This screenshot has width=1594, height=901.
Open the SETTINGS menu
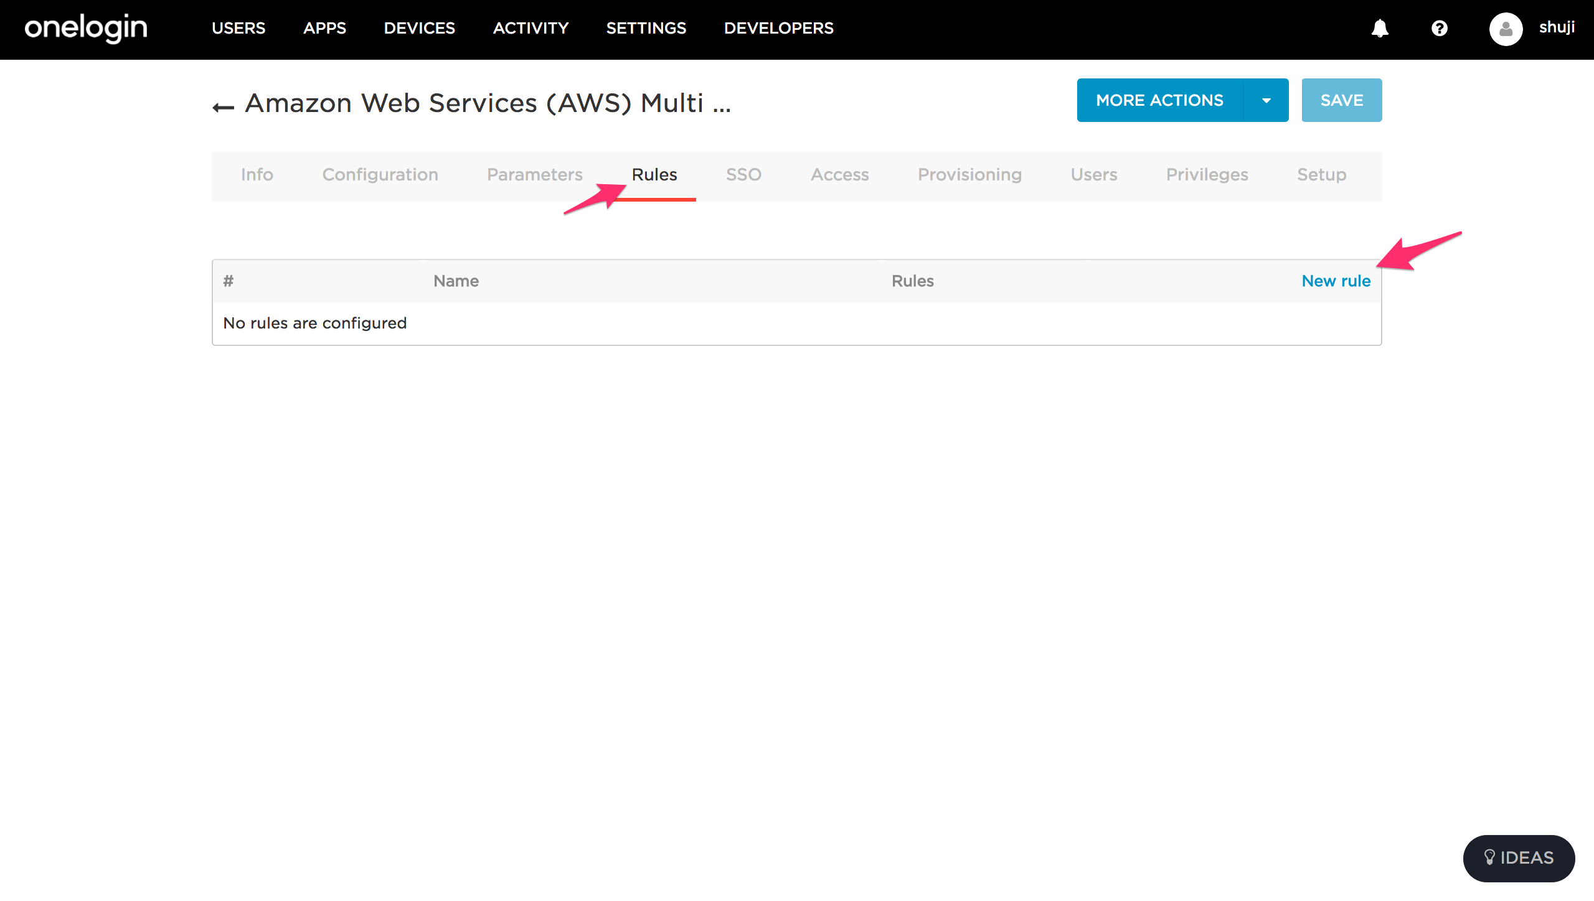(x=646, y=29)
